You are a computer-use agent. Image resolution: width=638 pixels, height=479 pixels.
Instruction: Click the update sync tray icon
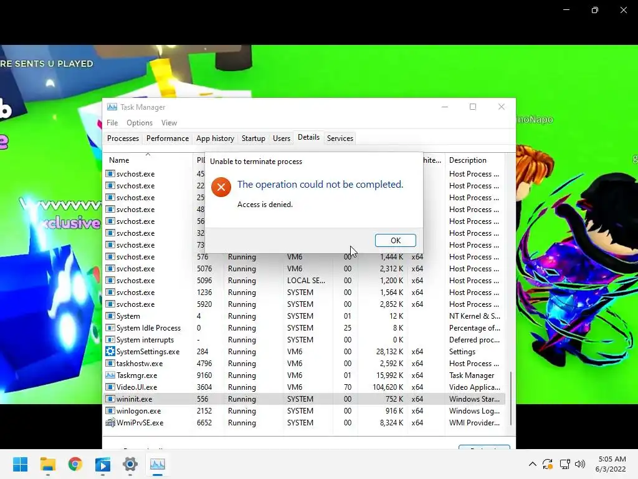(x=548, y=464)
